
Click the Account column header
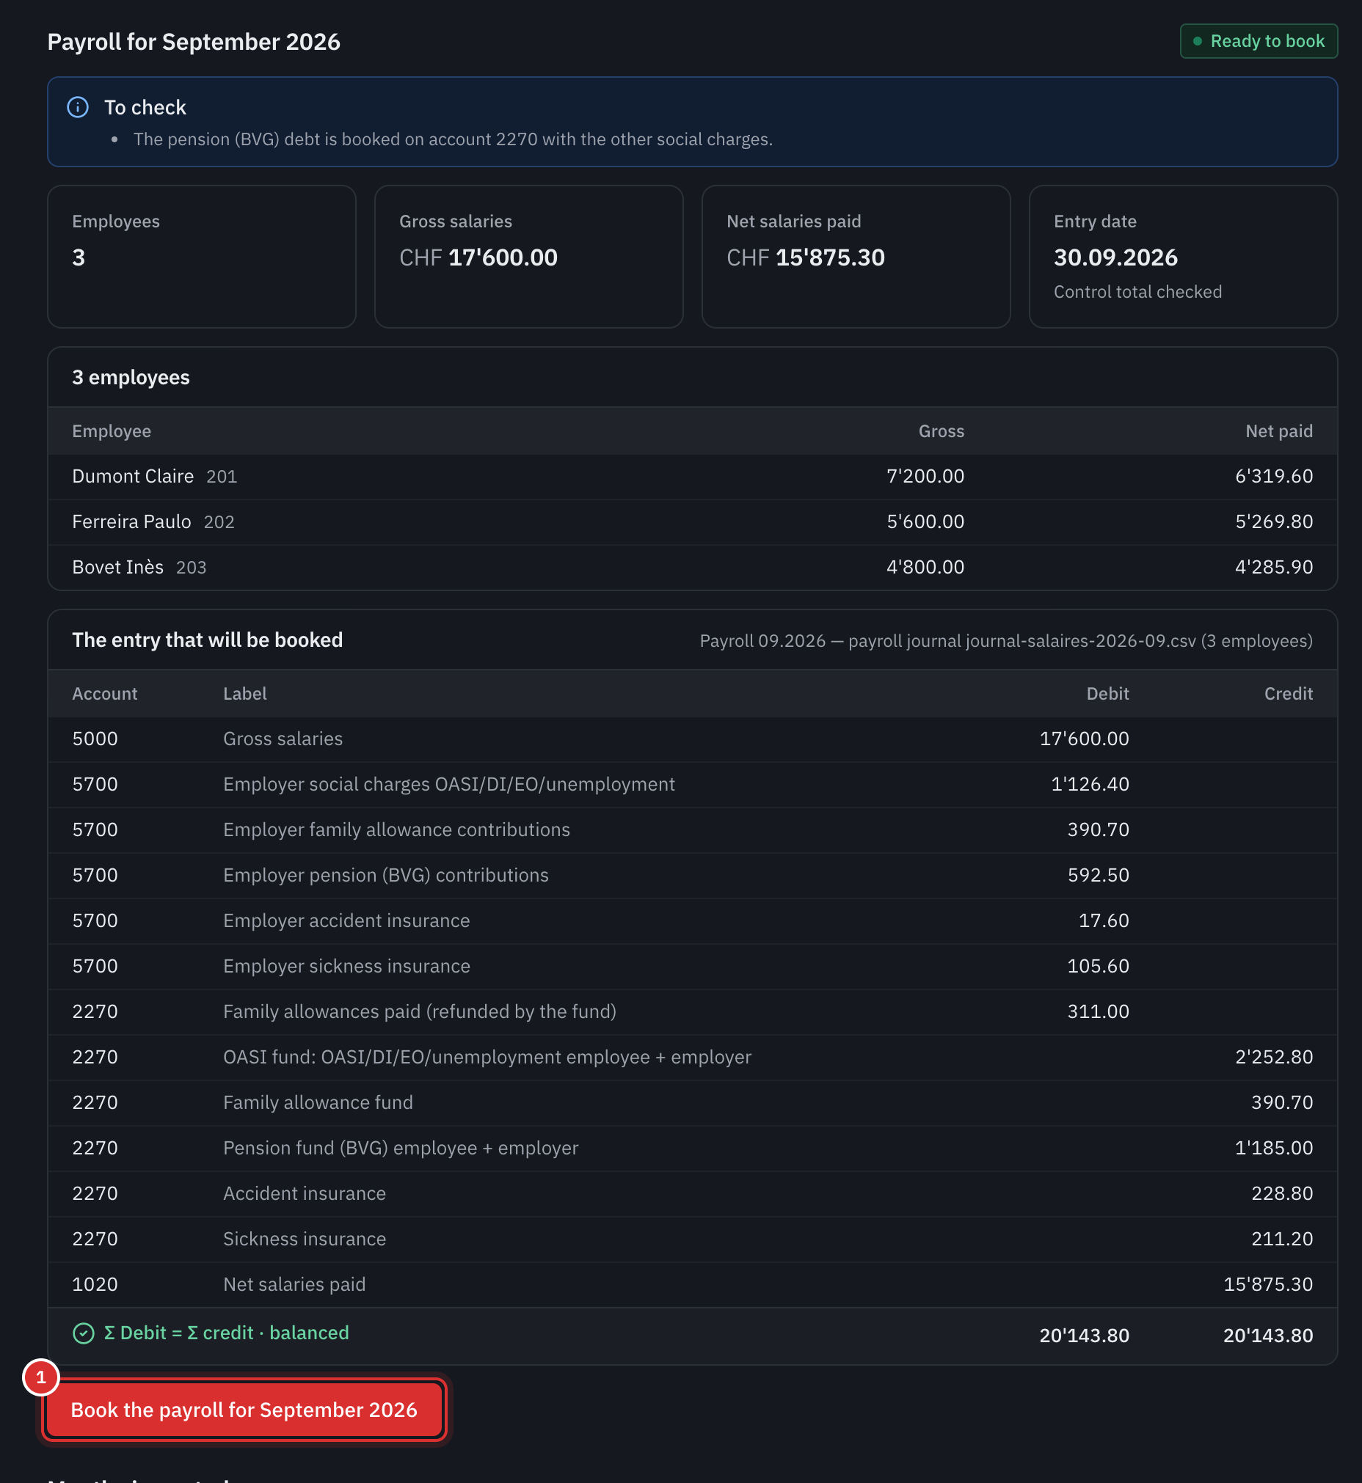(105, 693)
